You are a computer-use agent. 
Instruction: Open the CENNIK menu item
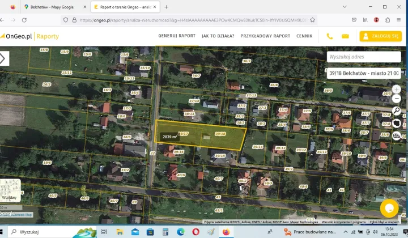(x=304, y=36)
